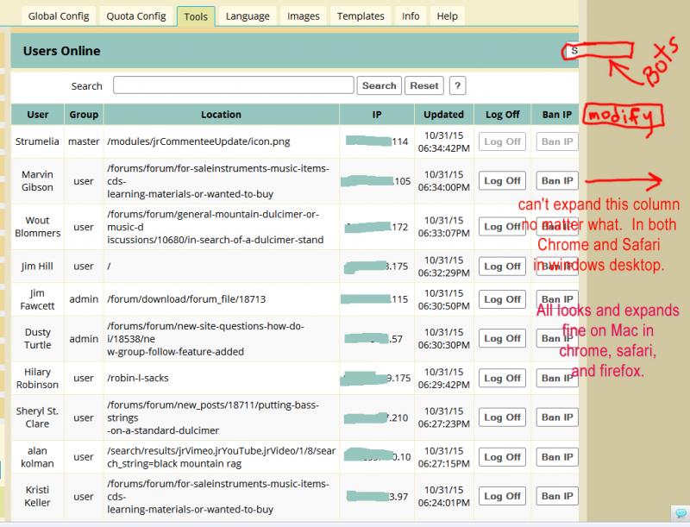Click the Help tab
690x527 pixels.
[x=447, y=16]
